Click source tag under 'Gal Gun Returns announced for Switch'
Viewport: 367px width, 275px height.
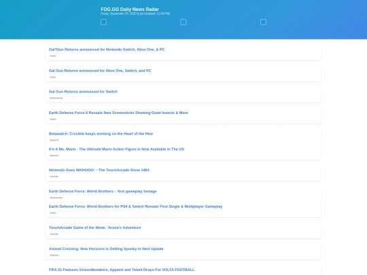point(56,98)
